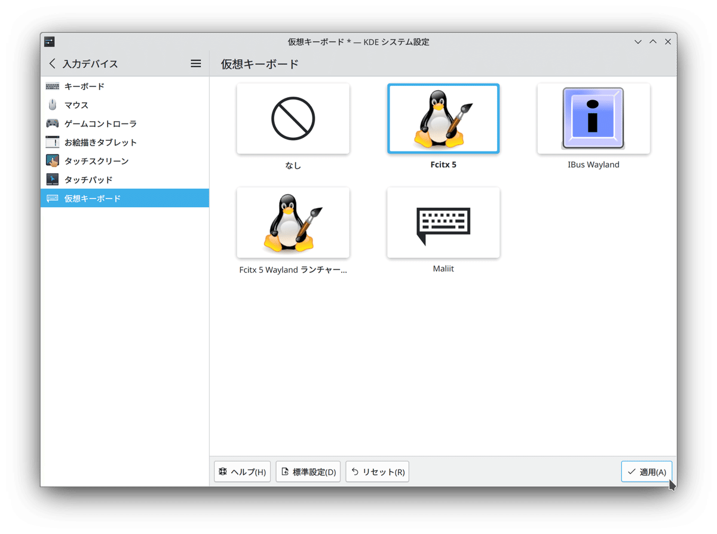This screenshot has width=717, height=534.
Task: Open the タッチパッド settings page
Action: click(125, 180)
